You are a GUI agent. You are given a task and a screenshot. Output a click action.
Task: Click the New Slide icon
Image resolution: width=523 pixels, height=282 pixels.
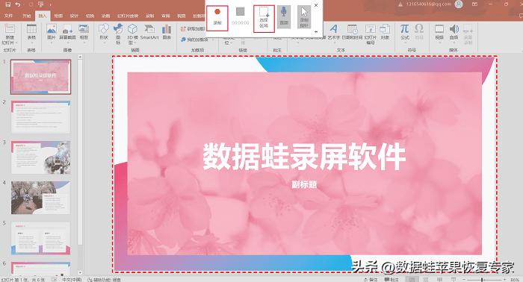tap(9, 29)
